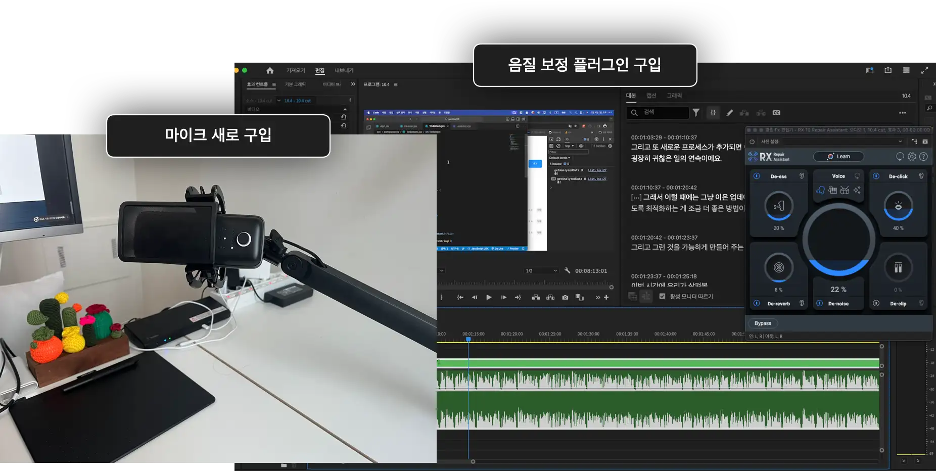Open the 내보내기 export tab
The image size is (936, 471).
344,71
